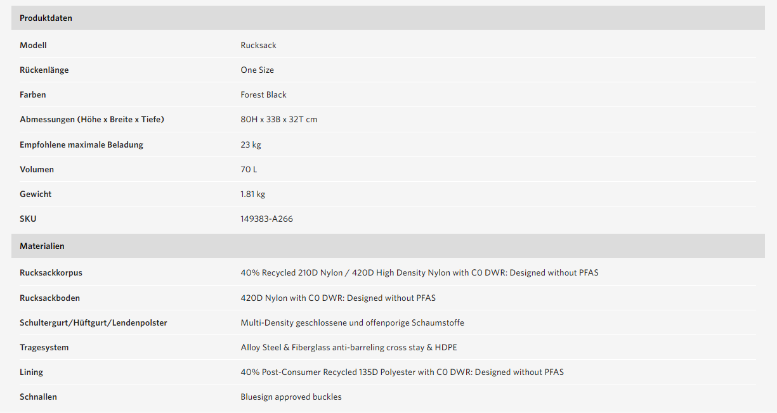Click the Multi-Density Schaumstoffe description

(352, 322)
